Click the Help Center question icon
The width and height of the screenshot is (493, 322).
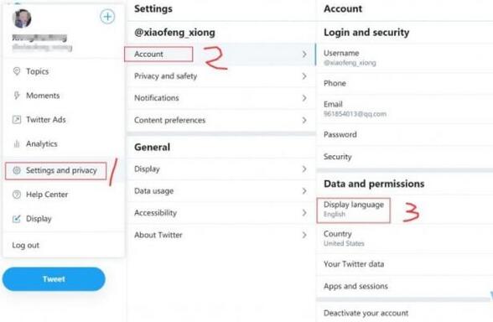(17, 195)
